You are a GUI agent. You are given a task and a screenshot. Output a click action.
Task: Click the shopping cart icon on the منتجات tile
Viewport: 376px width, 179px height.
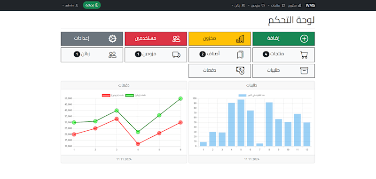tap(304, 55)
